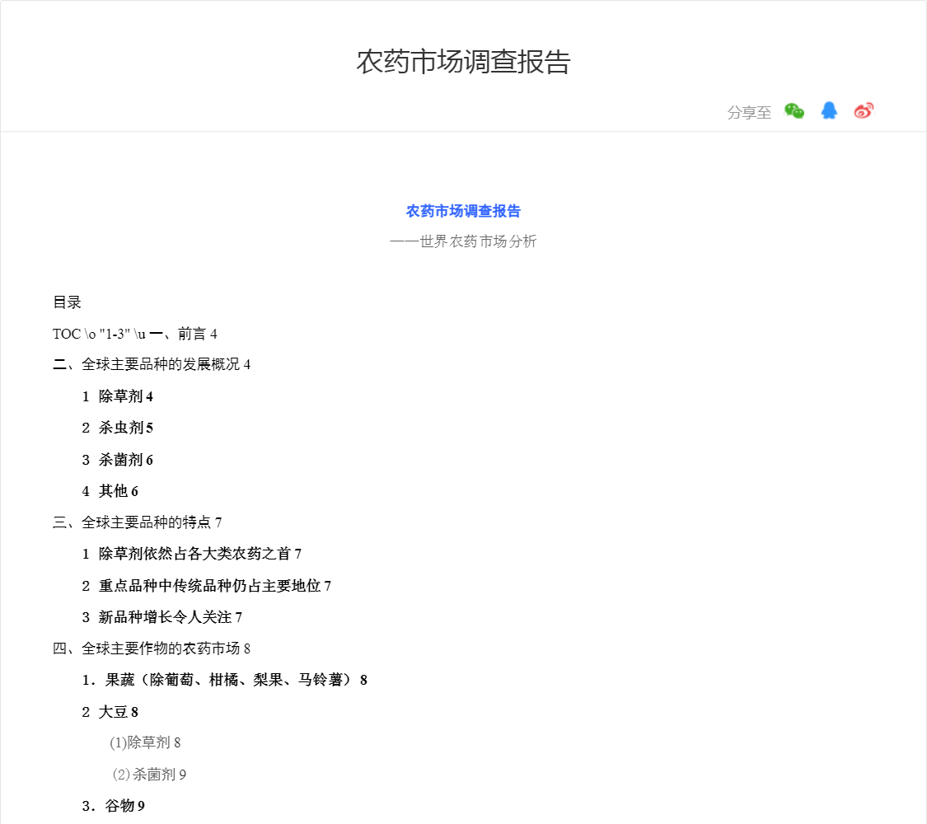
Task: Share the report to QQ
Action: (x=829, y=110)
